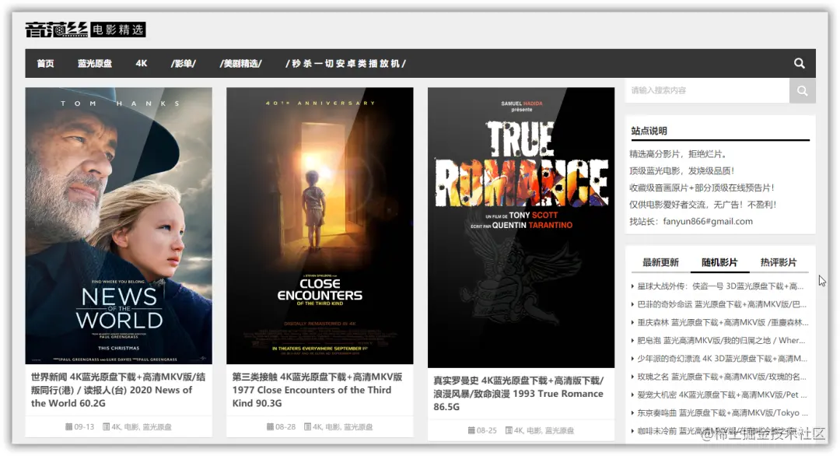Click text 顶级蓝光电影，发烧级品质！
Viewport: 840px width, 456px height.
tap(682, 171)
